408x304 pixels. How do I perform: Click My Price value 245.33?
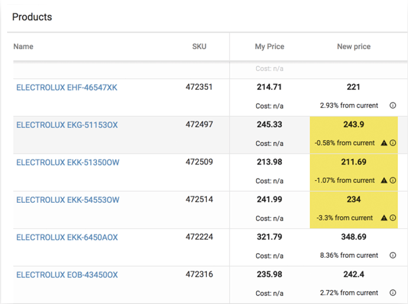[269, 124]
